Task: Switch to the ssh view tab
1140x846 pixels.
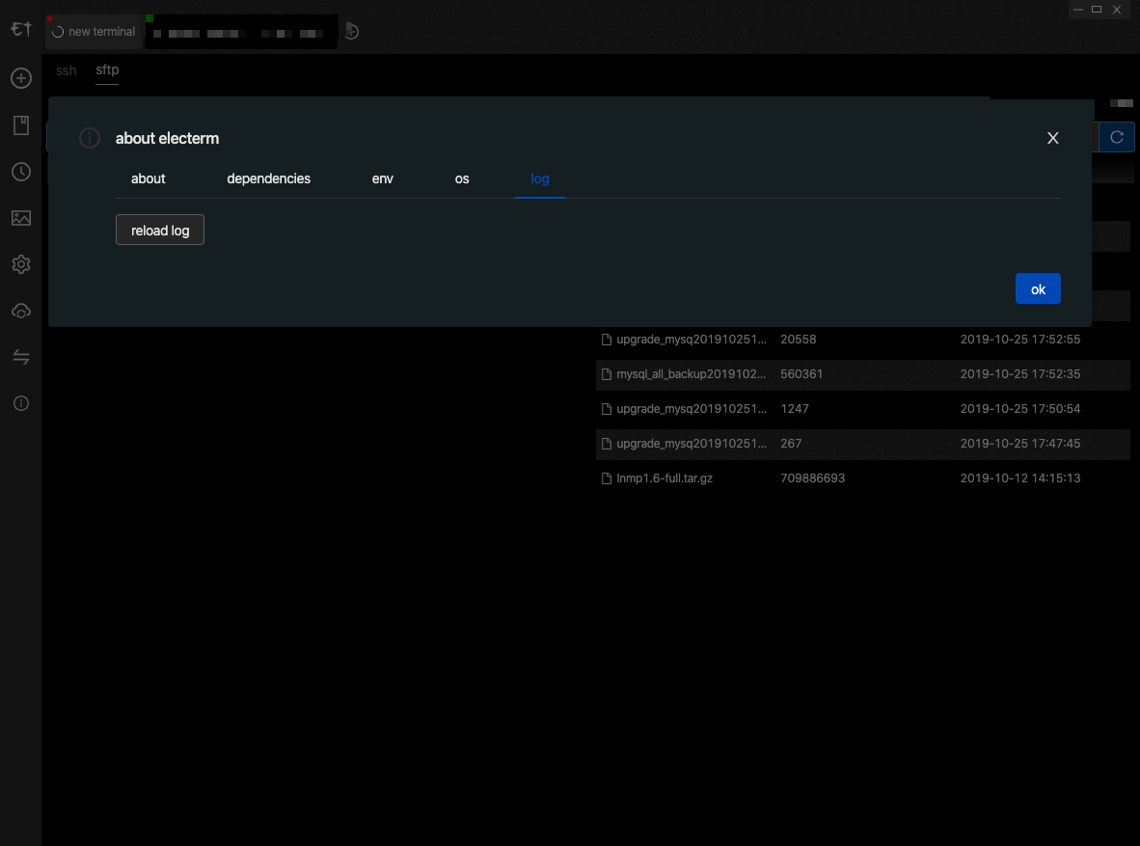Action: click(67, 70)
